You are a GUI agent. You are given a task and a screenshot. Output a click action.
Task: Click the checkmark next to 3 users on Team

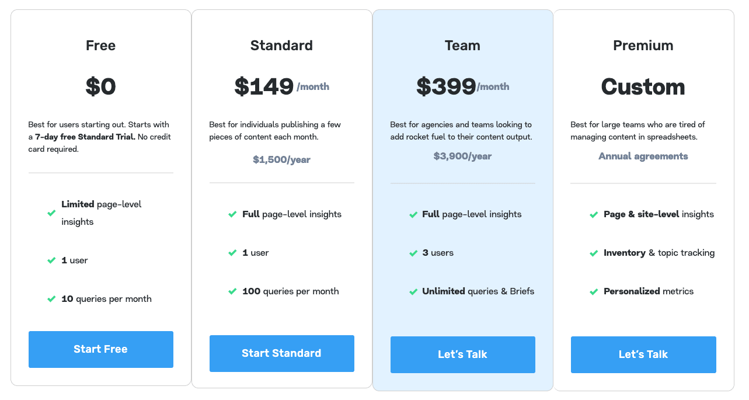[413, 253]
